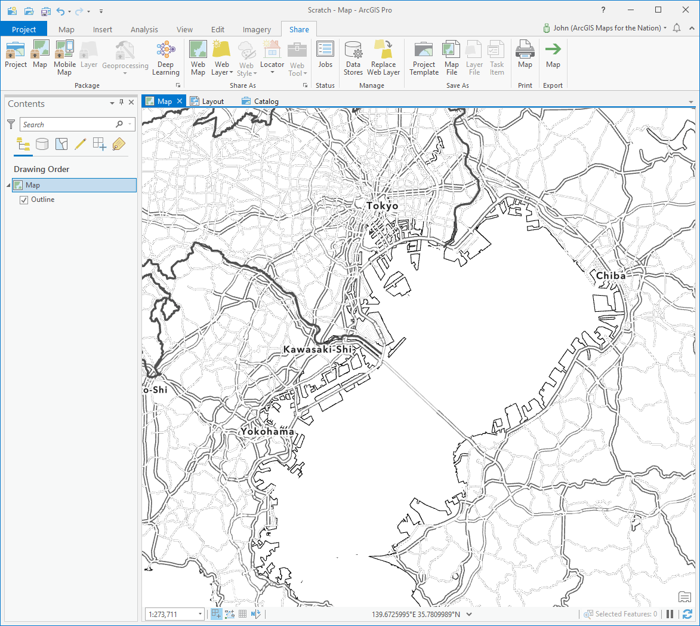Select List By Selection icon
Screen dimensions: 700x626
coord(61,144)
